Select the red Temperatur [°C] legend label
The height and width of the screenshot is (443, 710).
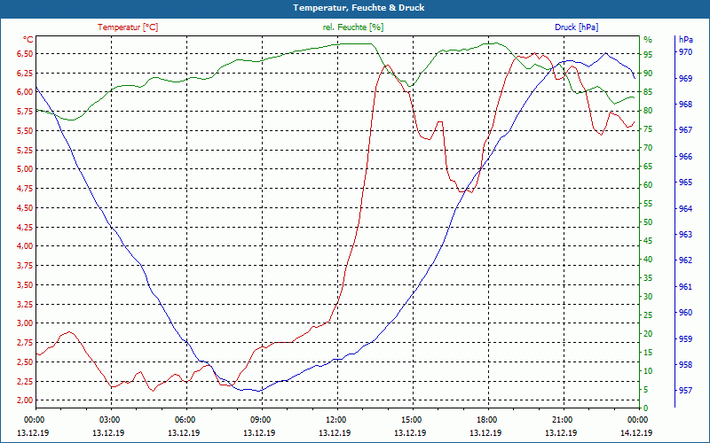pyautogui.click(x=128, y=27)
